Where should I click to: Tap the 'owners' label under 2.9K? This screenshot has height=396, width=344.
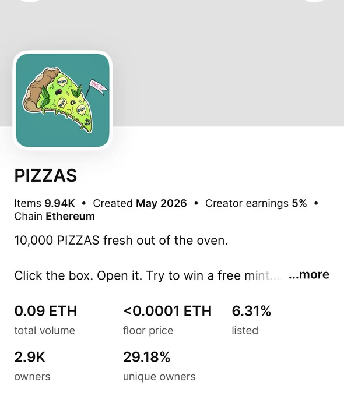32,377
